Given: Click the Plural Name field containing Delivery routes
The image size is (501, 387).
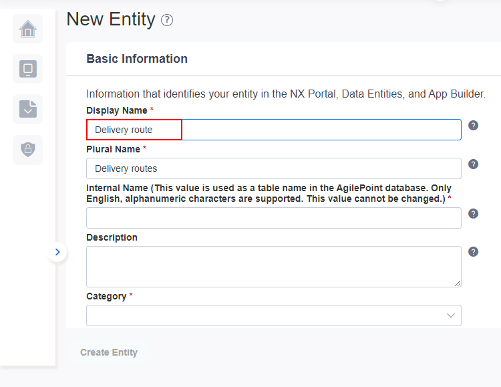Looking at the screenshot, I should click(x=274, y=168).
